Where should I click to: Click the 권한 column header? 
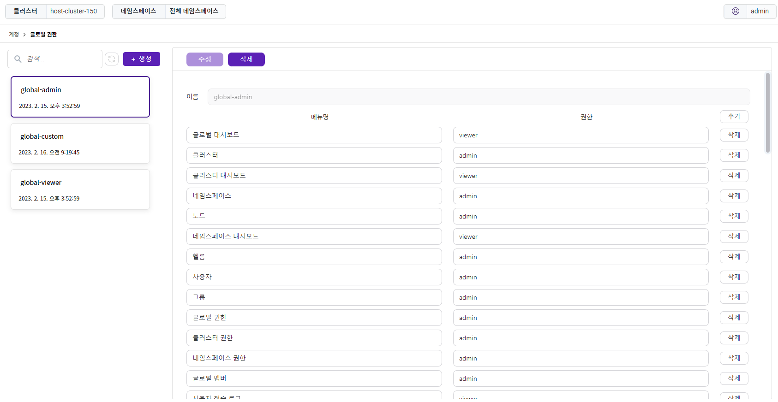pyautogui.click(x=586, y=117)
